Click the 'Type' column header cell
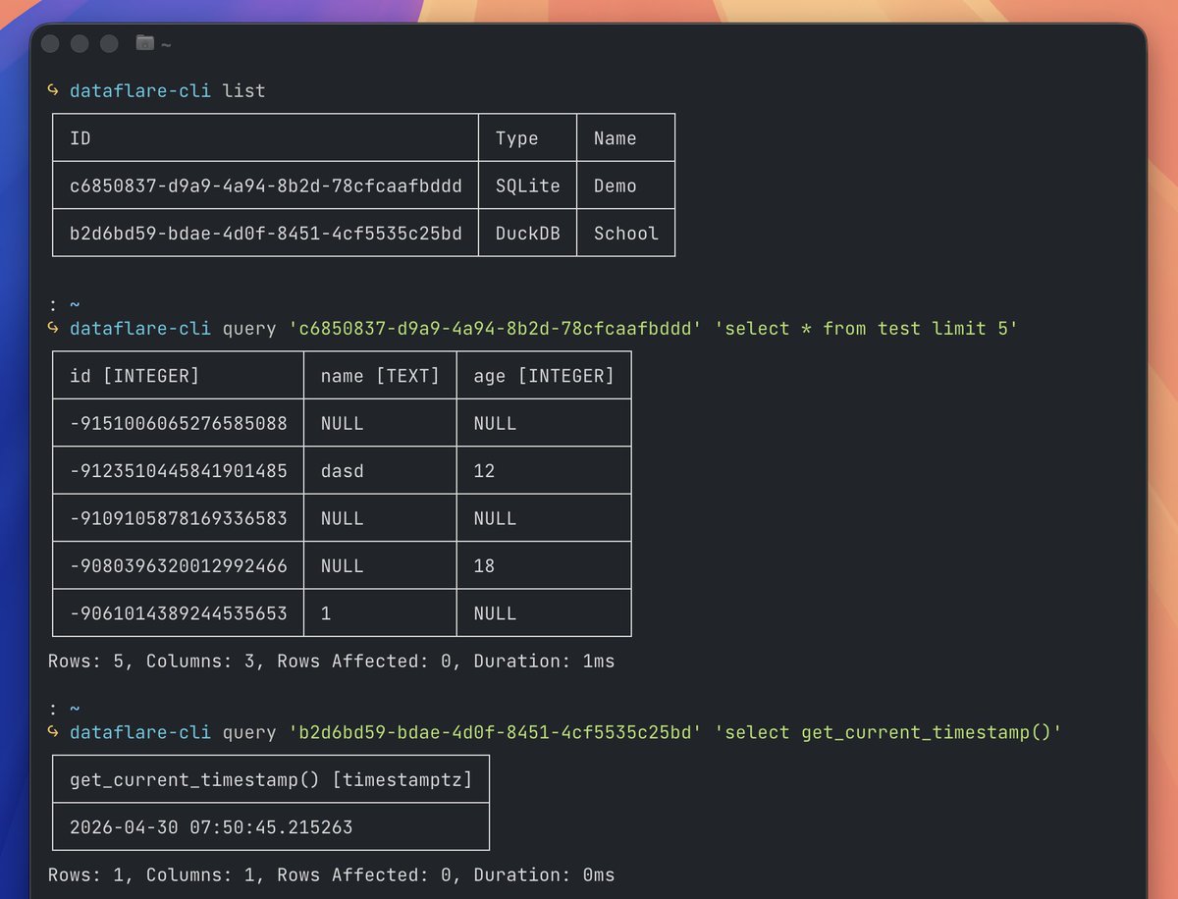1178x899 pixels. [x=527, y=137]
